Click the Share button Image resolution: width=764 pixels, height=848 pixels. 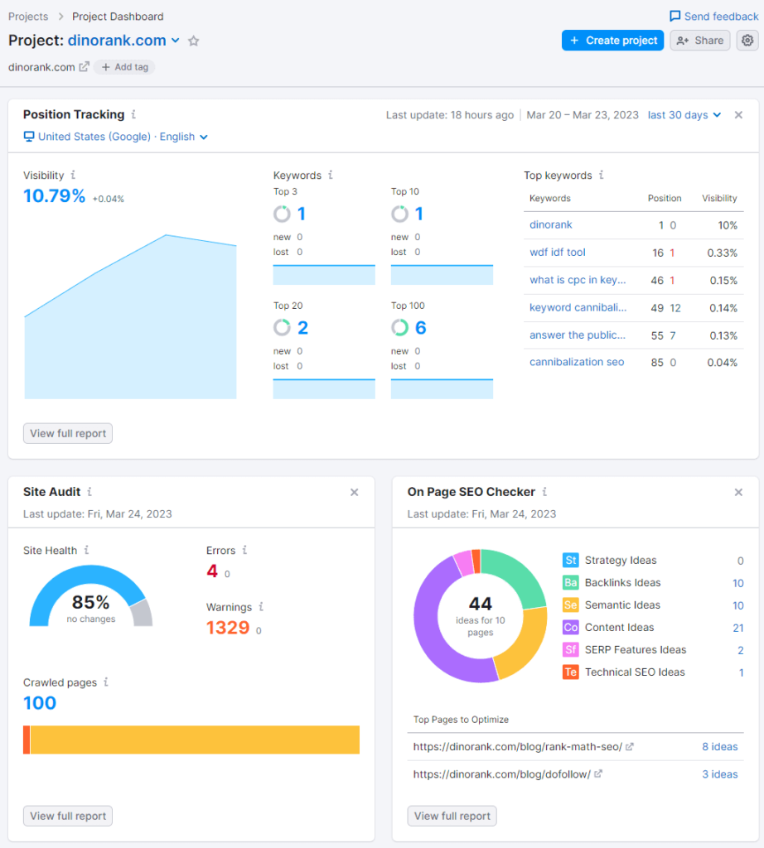(700, 41)
